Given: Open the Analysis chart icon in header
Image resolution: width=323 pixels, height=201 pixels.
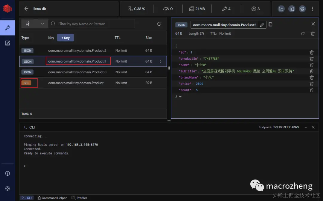Looking at the screenshot, I should click(281, 9).
